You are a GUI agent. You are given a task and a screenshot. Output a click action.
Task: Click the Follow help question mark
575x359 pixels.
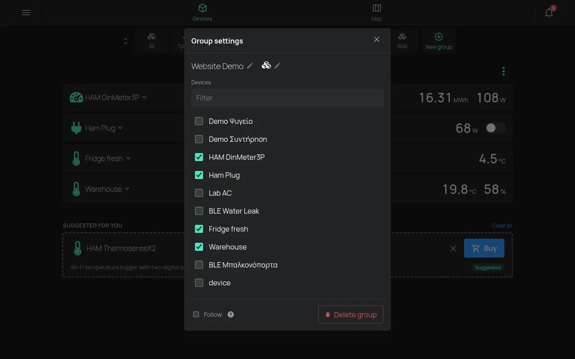pyautogui.click(x=230, y=315)
